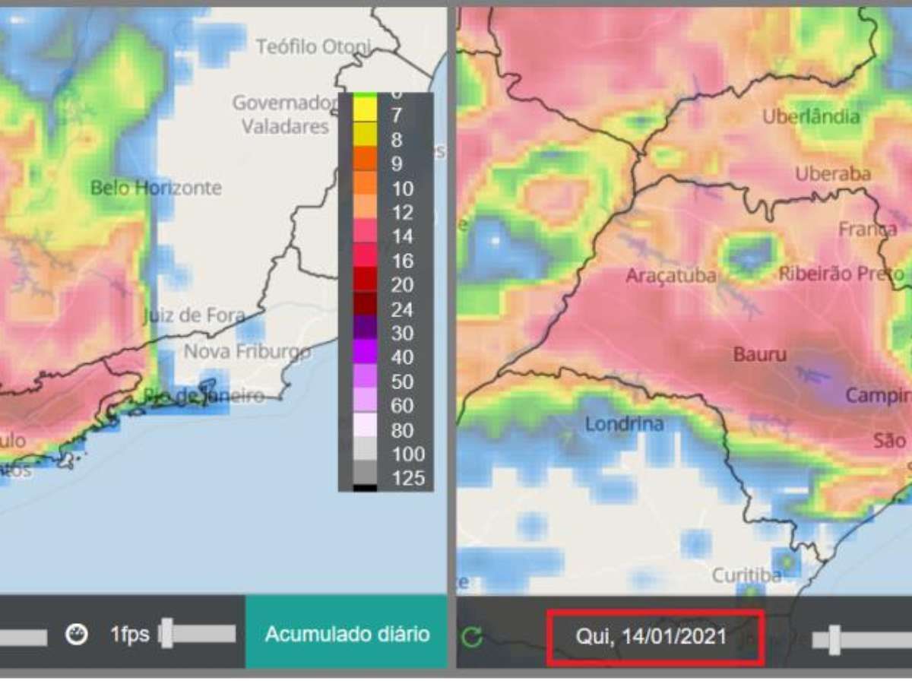Click Governador Valadares on the map
912x684 pixels.
[285, 114]
